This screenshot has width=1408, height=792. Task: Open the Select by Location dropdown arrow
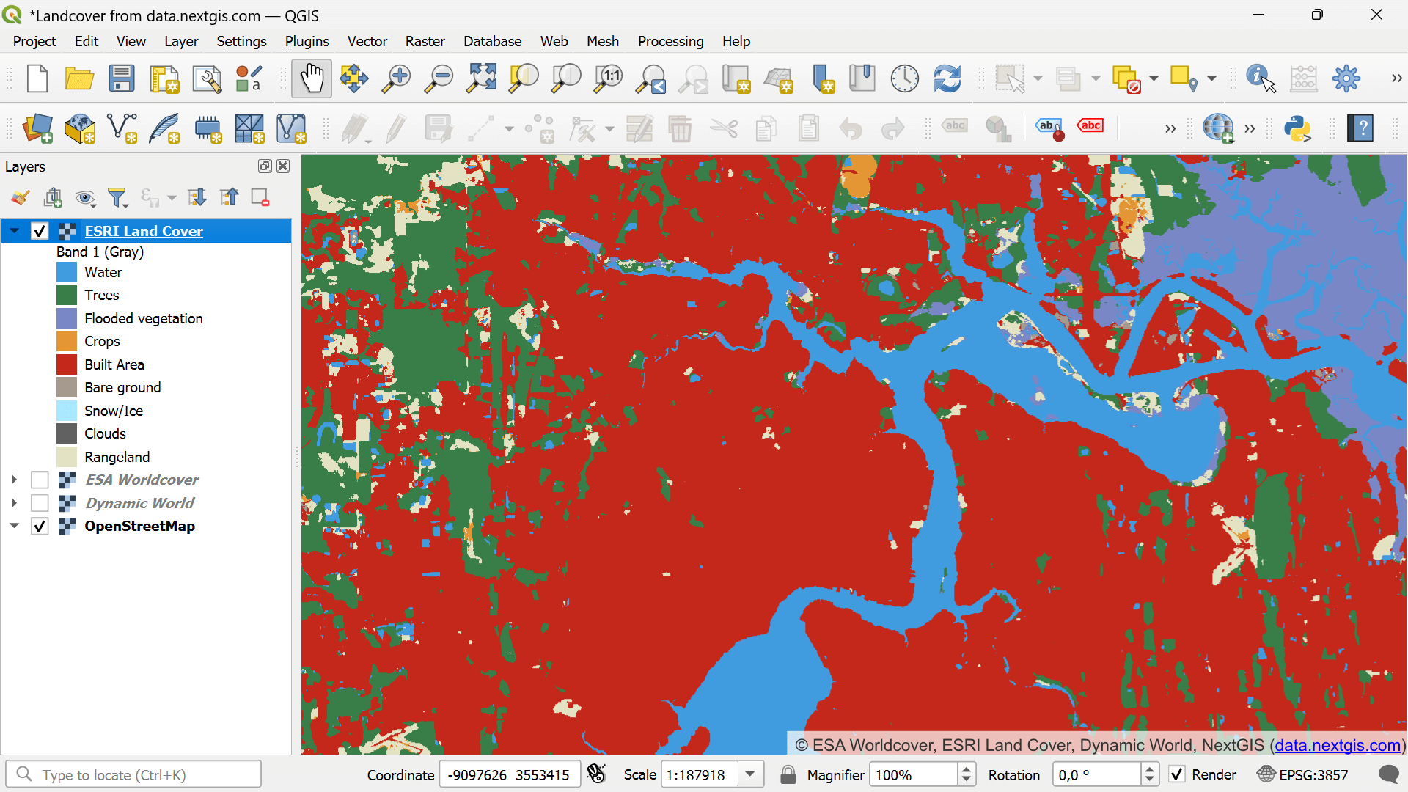pyautogui.click(x=1211, y=78)
